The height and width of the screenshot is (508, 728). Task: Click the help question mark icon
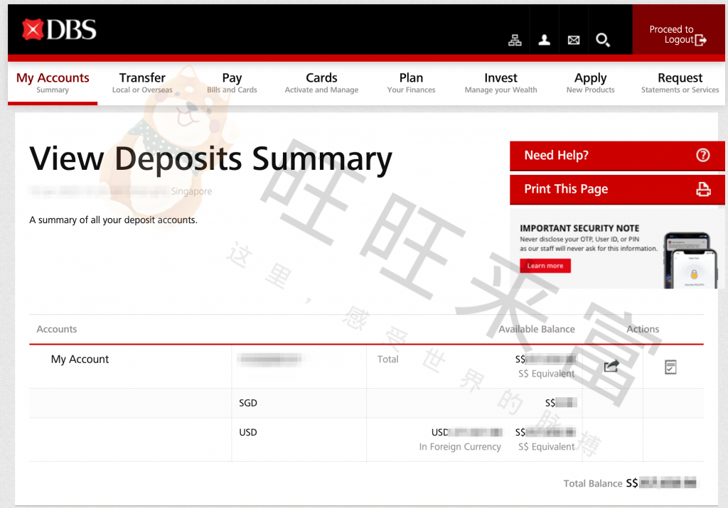click(x=702, y=155)
